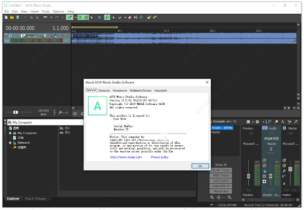The height and width of the screenshot is (210, 304).
Task: Click the New project icon in toolbar
Action: tap(6, 17)
